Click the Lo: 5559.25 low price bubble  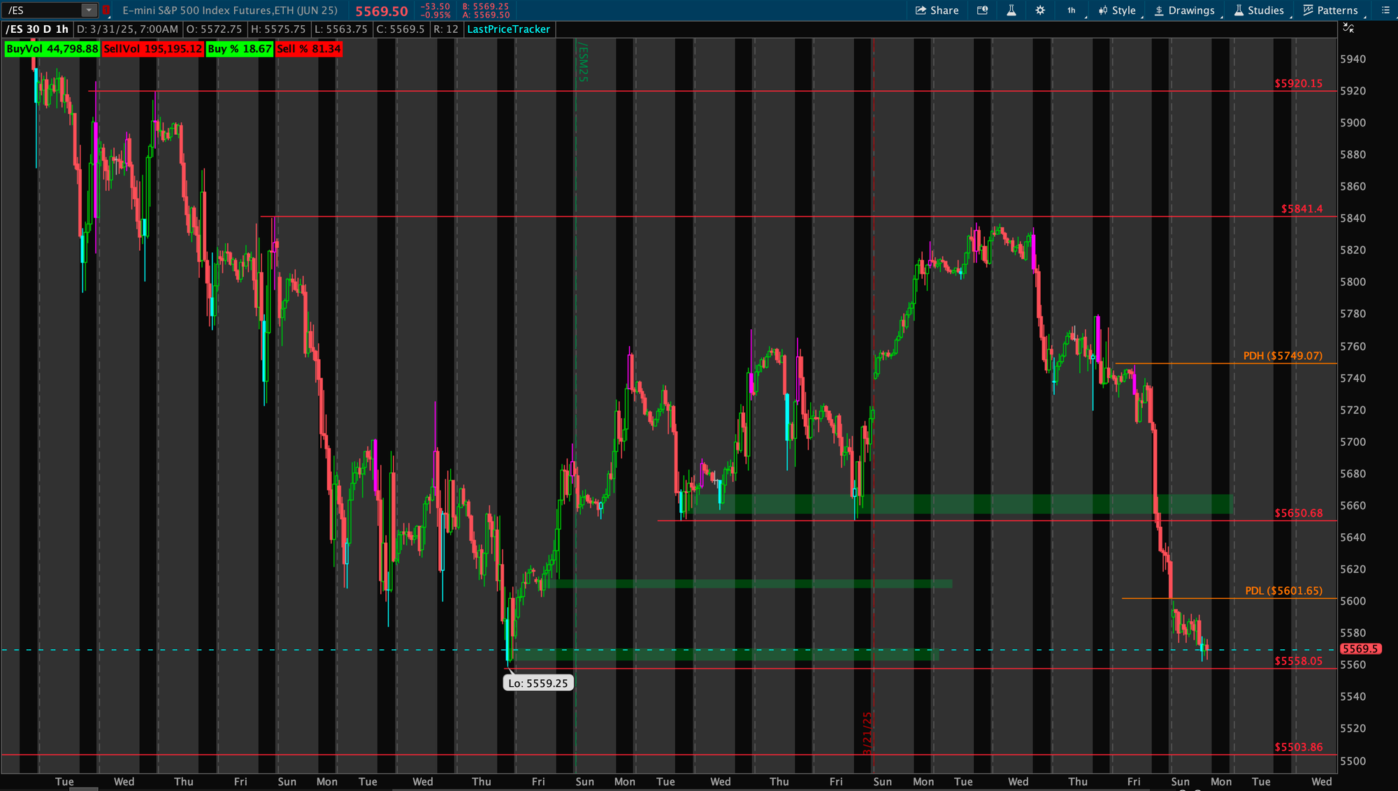coord(538,683)
